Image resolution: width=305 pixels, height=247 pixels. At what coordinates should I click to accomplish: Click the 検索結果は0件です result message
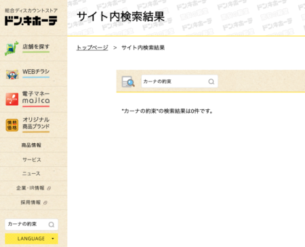pos(167,111)
